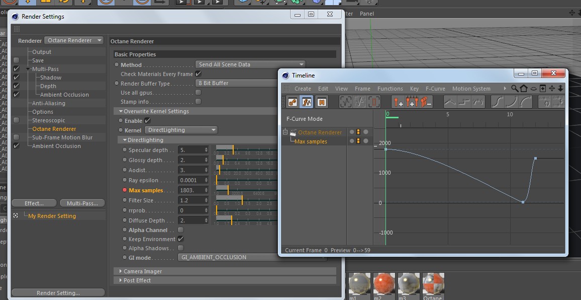Collapse Octane Renderer track in Timeline
This screenshot has height=300, width=581.
[x=285, y=132]
